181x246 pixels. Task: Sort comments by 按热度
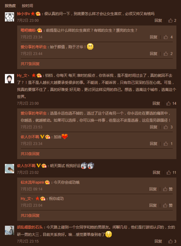point(10,6)
